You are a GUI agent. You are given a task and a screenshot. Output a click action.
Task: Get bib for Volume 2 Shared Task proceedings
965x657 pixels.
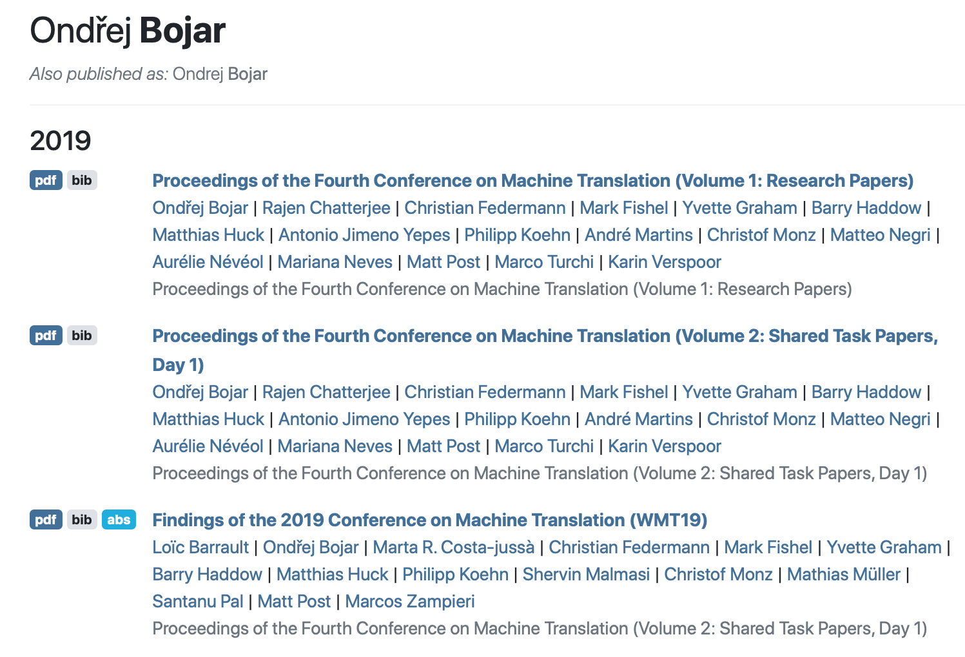point(82,336)
